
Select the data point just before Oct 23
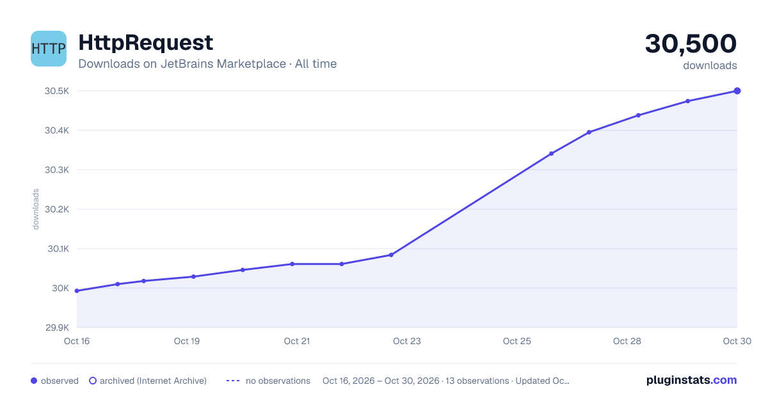coord(391,255)
